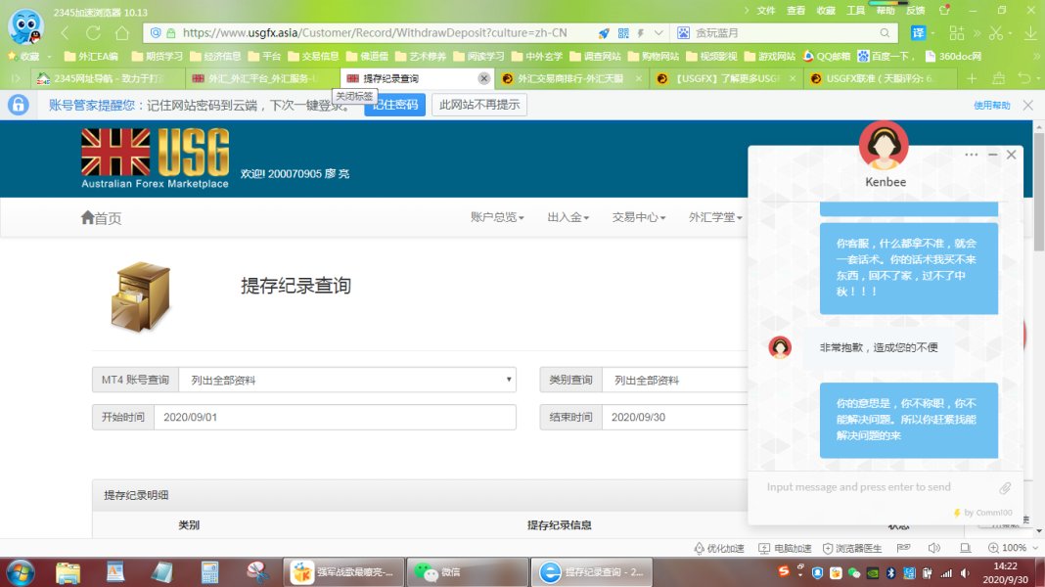Click the translate icon in browser toolbar
This screenshot has height=587, width=1045.
click(918, 32)
